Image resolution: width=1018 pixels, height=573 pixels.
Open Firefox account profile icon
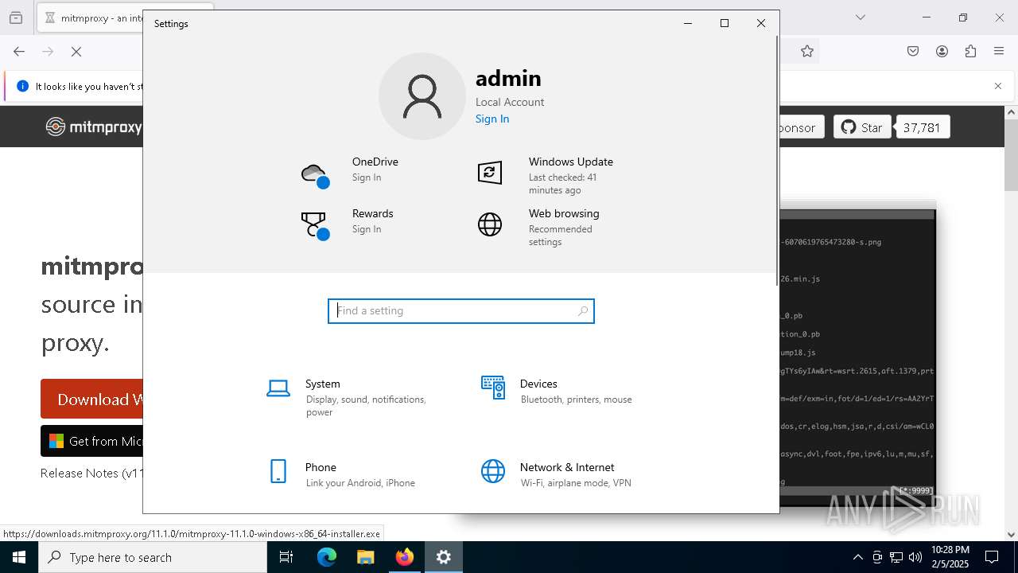942,52
